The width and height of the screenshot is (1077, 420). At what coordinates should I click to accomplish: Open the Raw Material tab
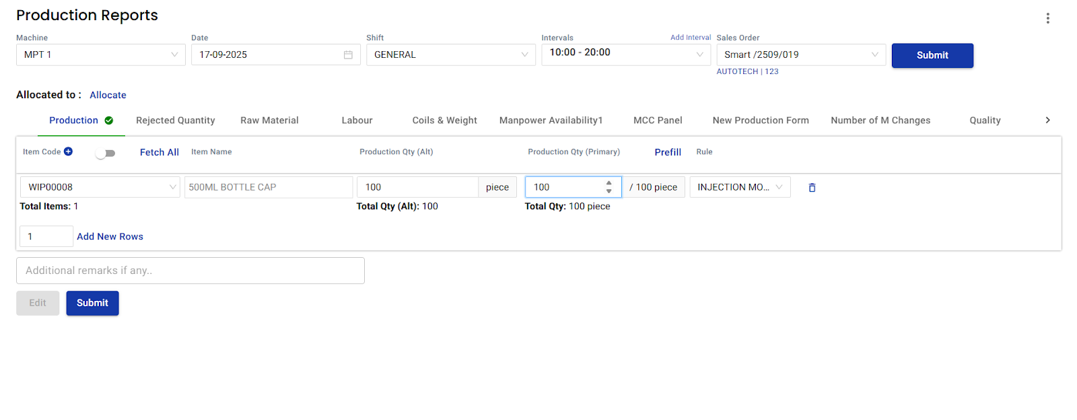coord(269,120)
